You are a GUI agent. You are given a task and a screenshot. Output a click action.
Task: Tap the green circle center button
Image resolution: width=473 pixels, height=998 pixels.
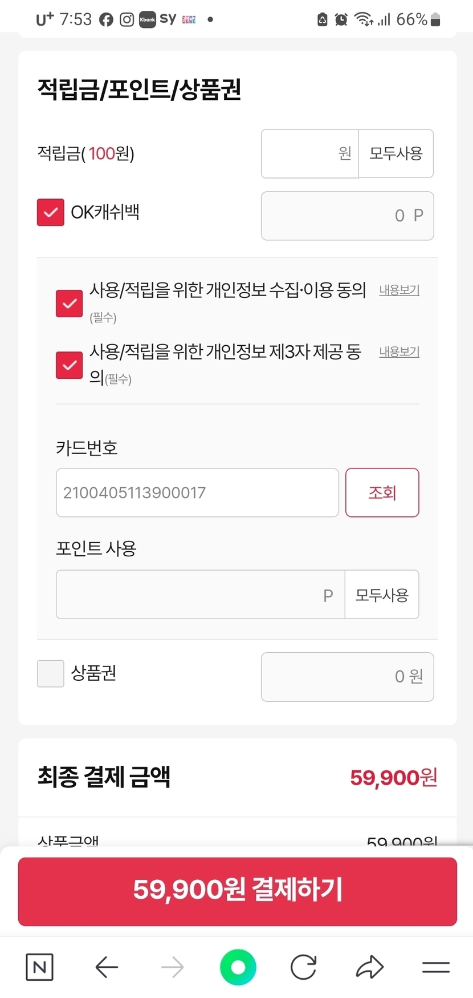238,967
